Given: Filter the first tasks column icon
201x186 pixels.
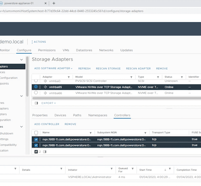Looking at the screenshot, I should pyautogui.click(x=15, y=169).
